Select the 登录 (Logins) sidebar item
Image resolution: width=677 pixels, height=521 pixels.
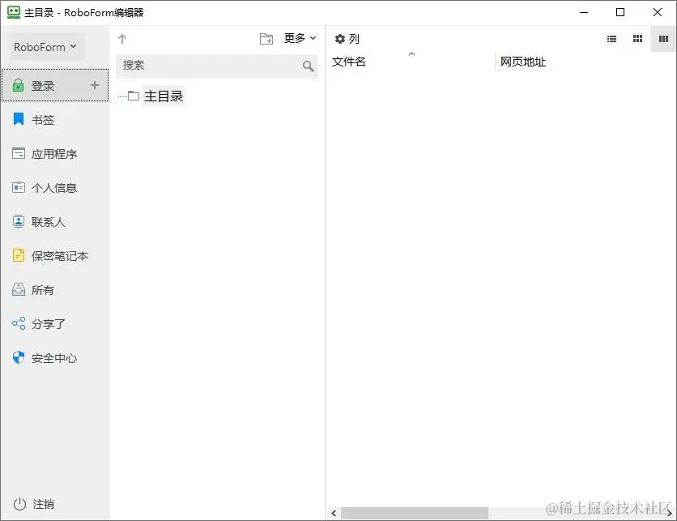[55, 85]
